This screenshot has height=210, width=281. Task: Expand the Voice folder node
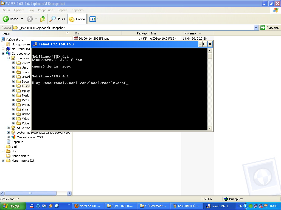(x=13, y=123)
